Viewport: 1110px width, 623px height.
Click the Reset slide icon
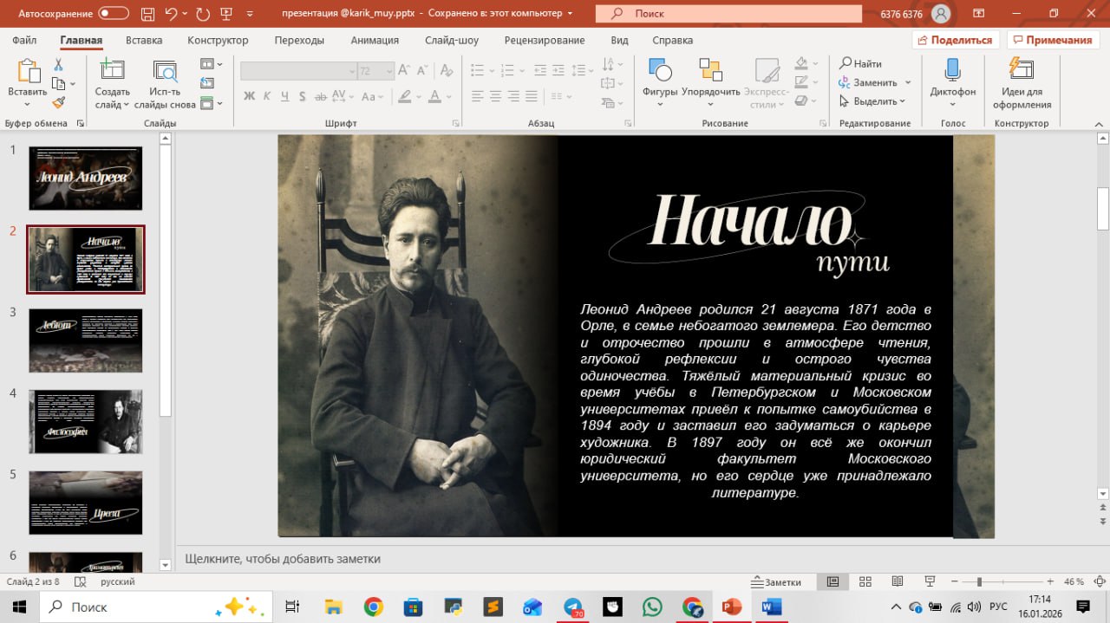pos(206,83)
